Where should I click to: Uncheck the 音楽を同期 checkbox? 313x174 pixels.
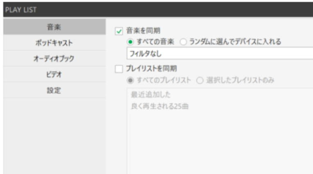[119, 31]
